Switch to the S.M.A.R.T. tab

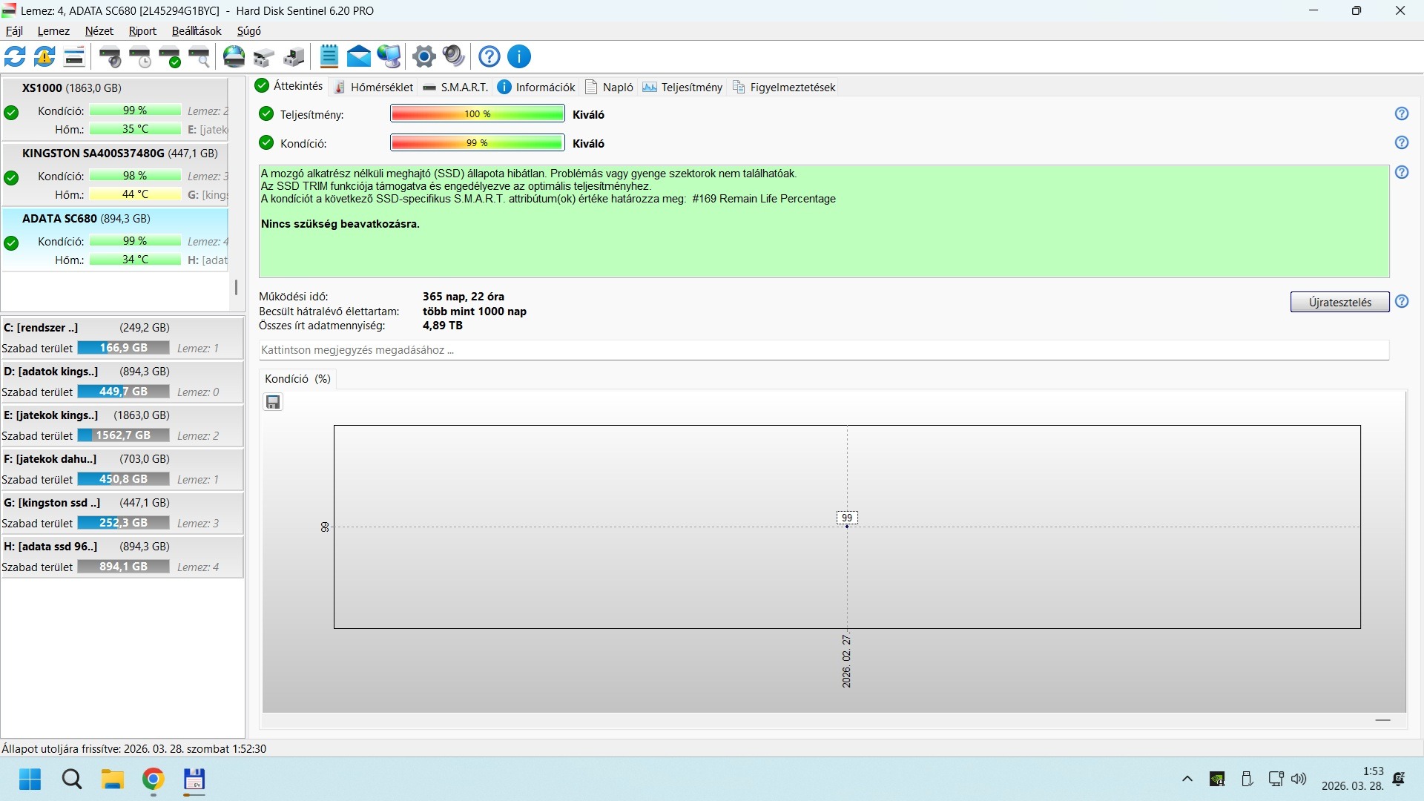tap(456, 87)
